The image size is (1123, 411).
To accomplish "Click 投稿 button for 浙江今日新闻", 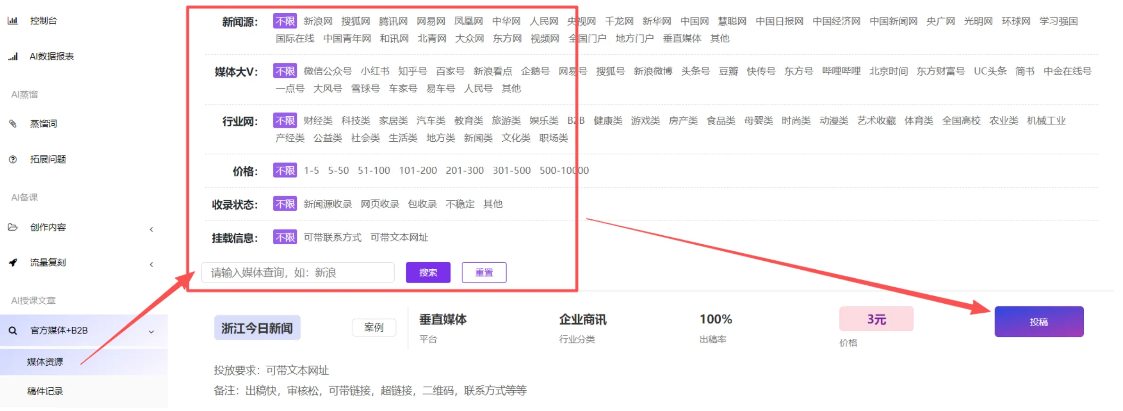I will tap(1039, 322).
